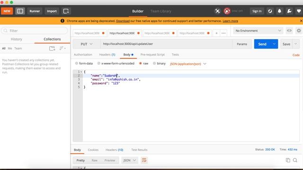Open Headers (1) request tab
Screen dimensions: 303x170
[107, 55]
